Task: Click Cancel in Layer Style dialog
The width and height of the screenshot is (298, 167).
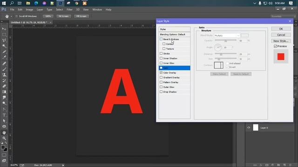Action: [x=281, y=35]
